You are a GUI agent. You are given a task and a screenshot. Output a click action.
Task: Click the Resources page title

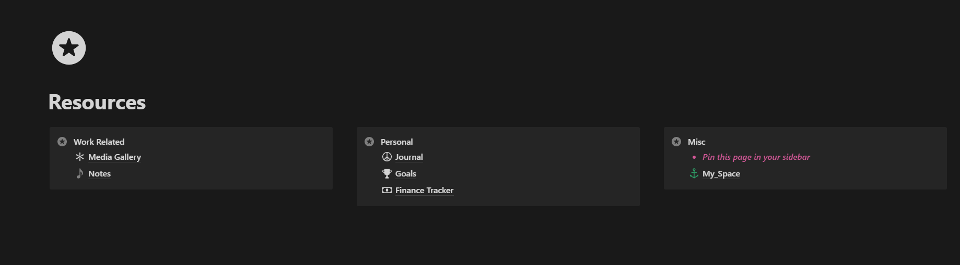click(97, 102)
